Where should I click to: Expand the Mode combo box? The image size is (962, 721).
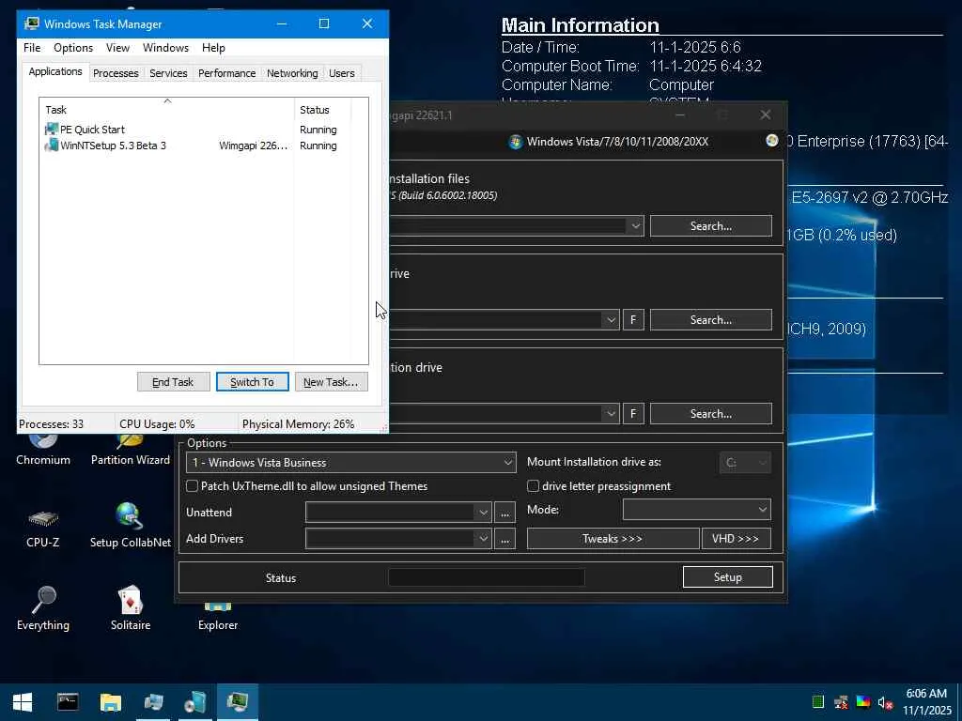762,510
